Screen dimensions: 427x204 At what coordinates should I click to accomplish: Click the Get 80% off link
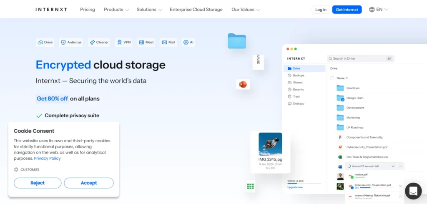coord(52,98)
